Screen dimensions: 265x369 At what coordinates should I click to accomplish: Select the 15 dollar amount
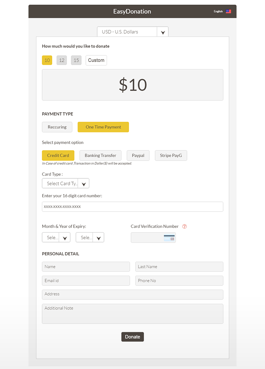(76, 60)
